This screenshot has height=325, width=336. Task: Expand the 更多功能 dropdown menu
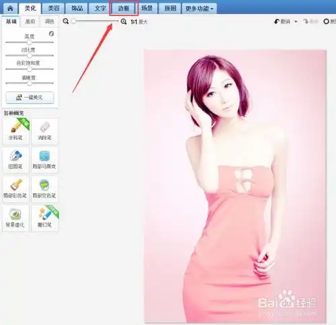[x=200, y=9]
